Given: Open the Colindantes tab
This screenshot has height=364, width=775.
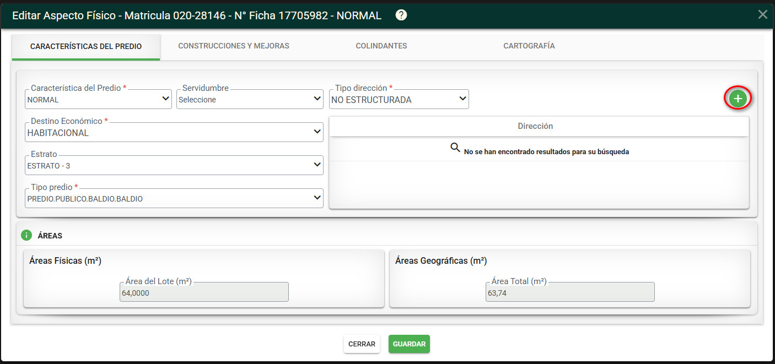Looking at the screenshot, I should point(381,46).
